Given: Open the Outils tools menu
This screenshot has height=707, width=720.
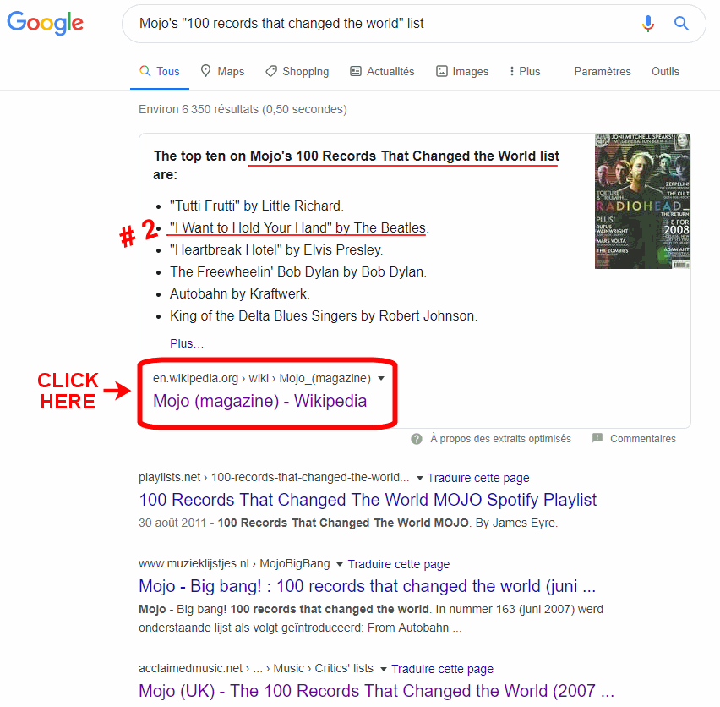Looking at the screenshot, I should (x=665, y=71).
